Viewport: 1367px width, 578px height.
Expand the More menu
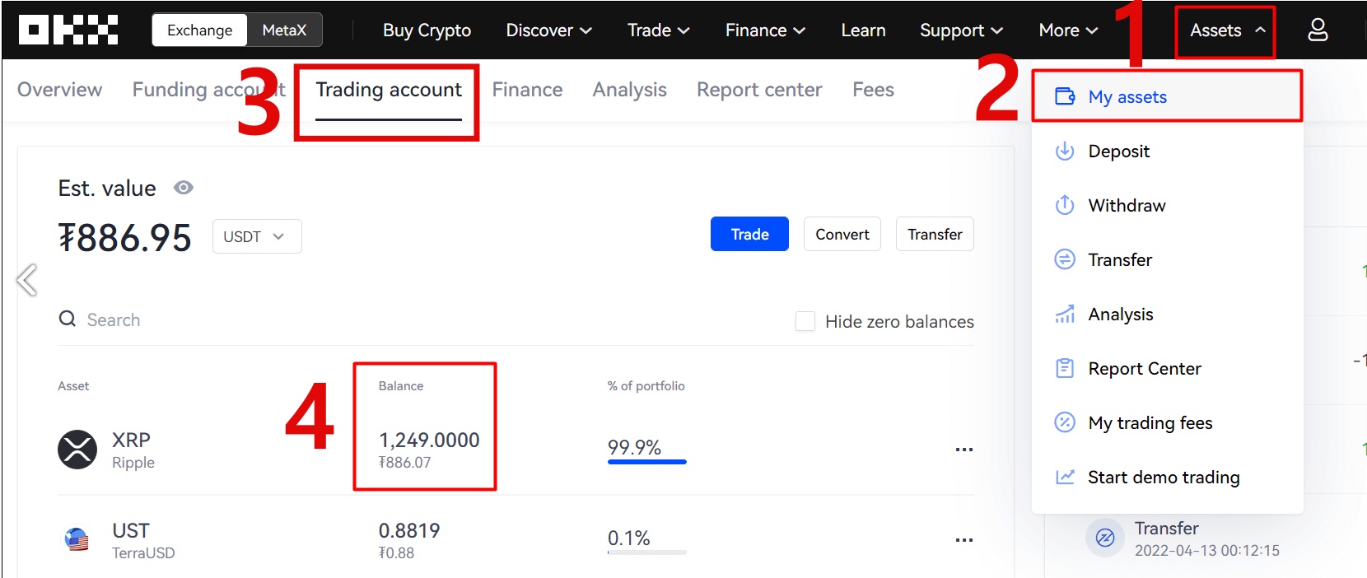click(1068, 30)
